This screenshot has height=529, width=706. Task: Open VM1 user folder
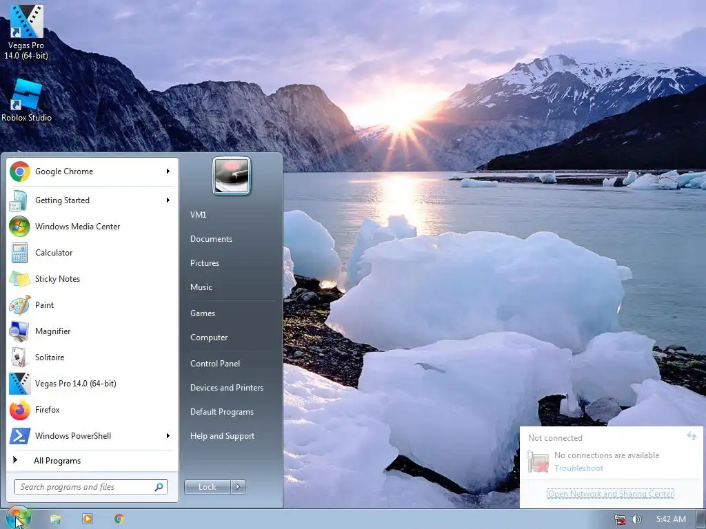coord(198,215)
